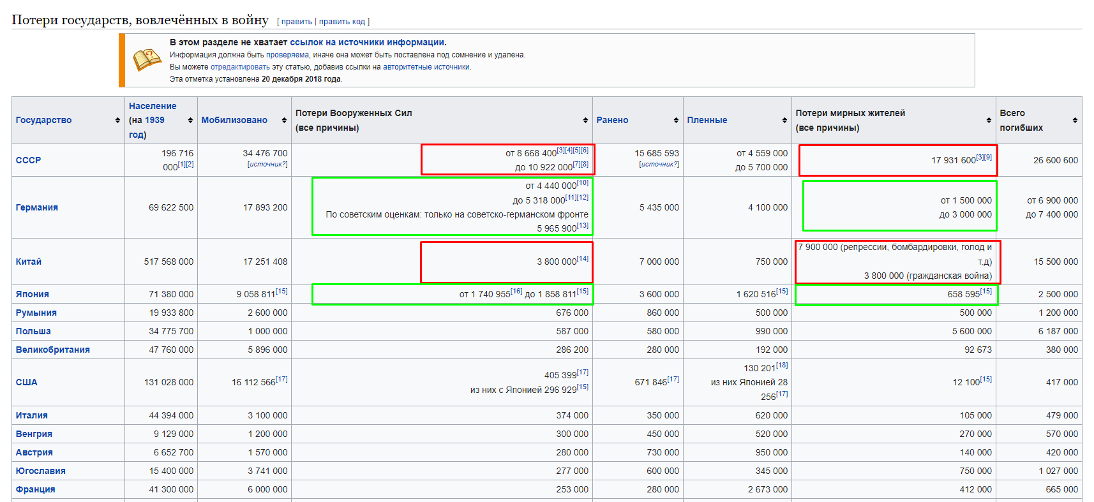Open the Румыния country link
1094x502 pixels.
(x=36, y=313)
